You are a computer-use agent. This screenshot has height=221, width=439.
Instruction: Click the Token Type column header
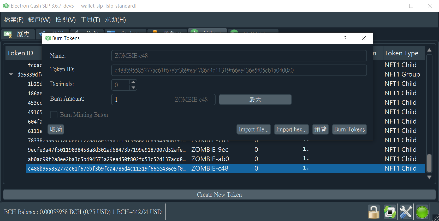pyautogui.click(x=404, y=53)
